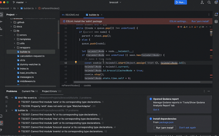Click the collapse all icon in Problems panel

(x=7, y=111)
